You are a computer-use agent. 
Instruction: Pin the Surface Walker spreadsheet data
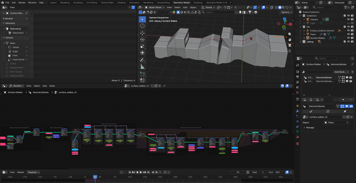(x=26, y=13)
